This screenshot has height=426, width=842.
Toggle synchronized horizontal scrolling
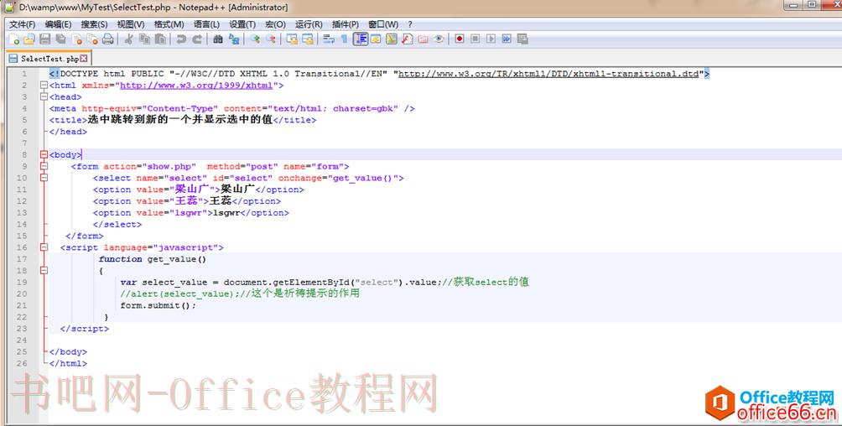[x=308, y=39]
